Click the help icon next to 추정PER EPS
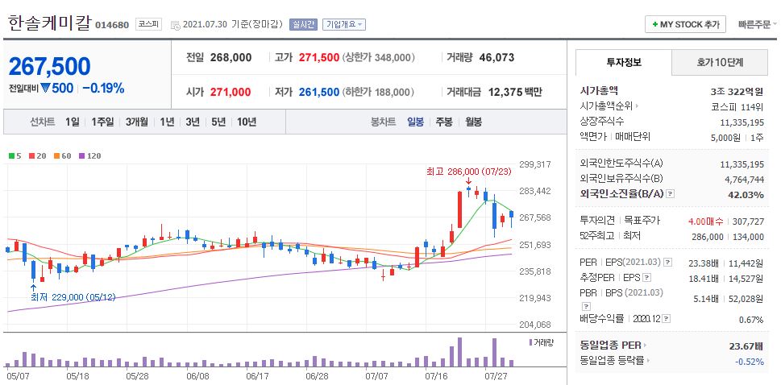The width and height of the screenshot is (781, 385). (647, 277)
